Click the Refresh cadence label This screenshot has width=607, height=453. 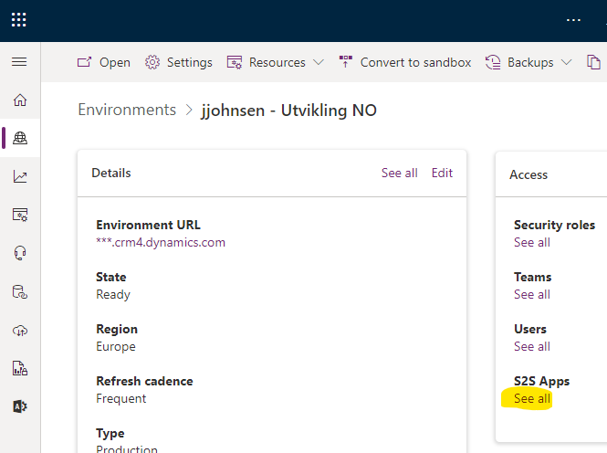[144, 381]
